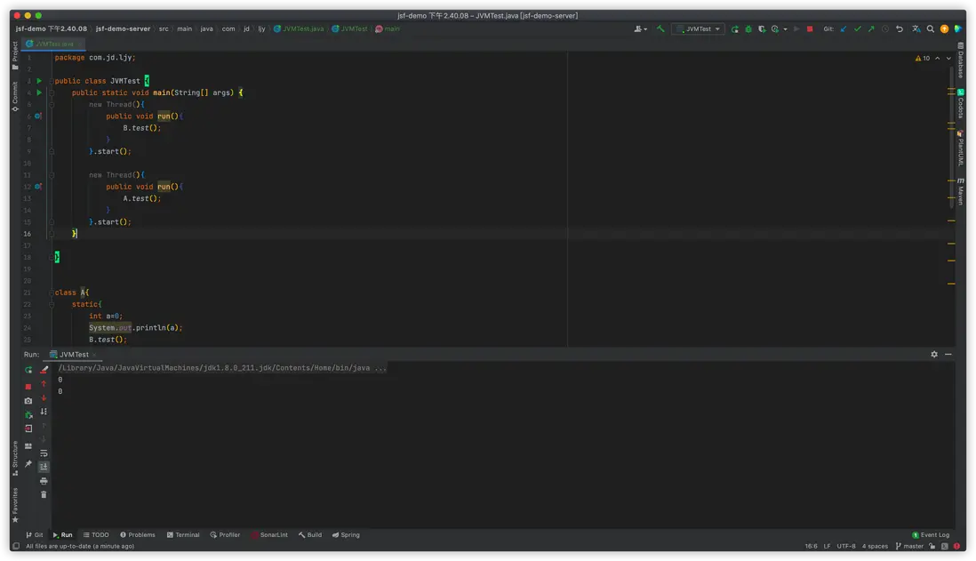Collapse the main method fold marker

(52, 92)
